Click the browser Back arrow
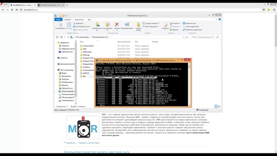The width and height of the screenshot is (277, 156). click(3, 10)
